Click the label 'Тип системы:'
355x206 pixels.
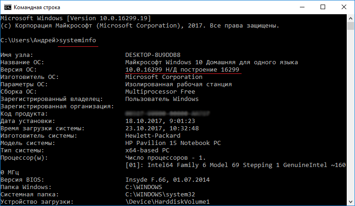coord(22,150)
